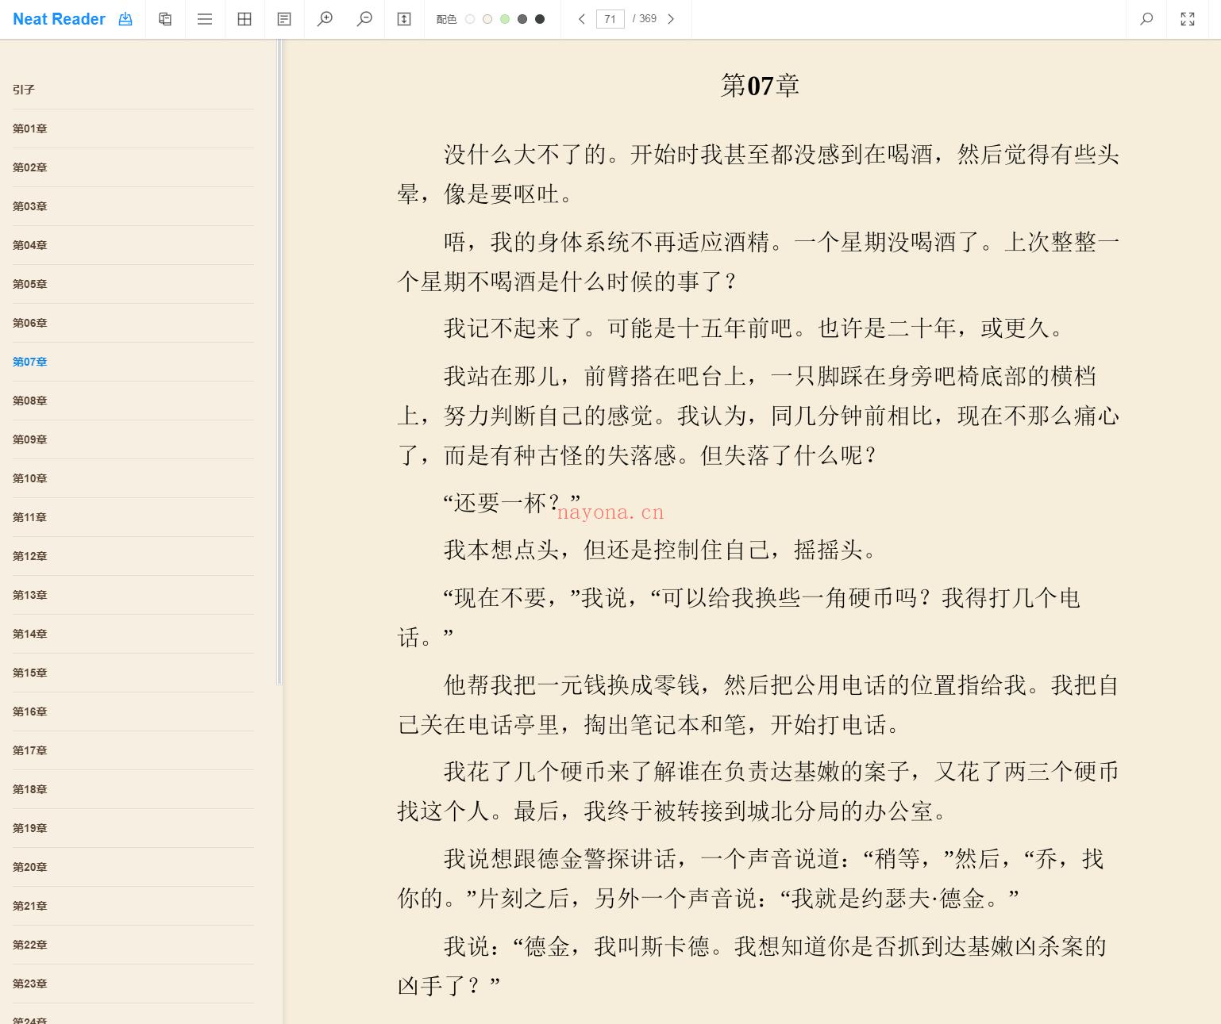Click the line 我记不起来了。可能是十五年前吧
The image size is (1221, 1024).
pyautogui.click(x=618, y=328)
